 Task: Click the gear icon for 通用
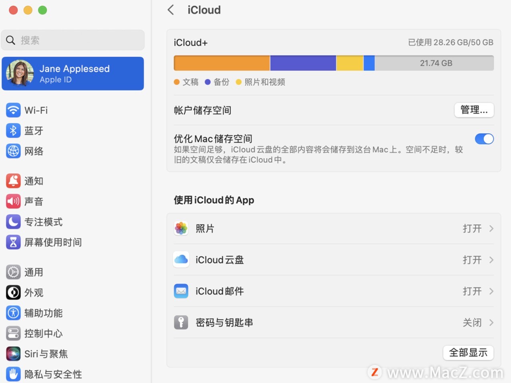coord(13,272)
